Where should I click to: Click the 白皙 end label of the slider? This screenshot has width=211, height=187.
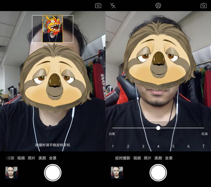[x=112, y=134]
